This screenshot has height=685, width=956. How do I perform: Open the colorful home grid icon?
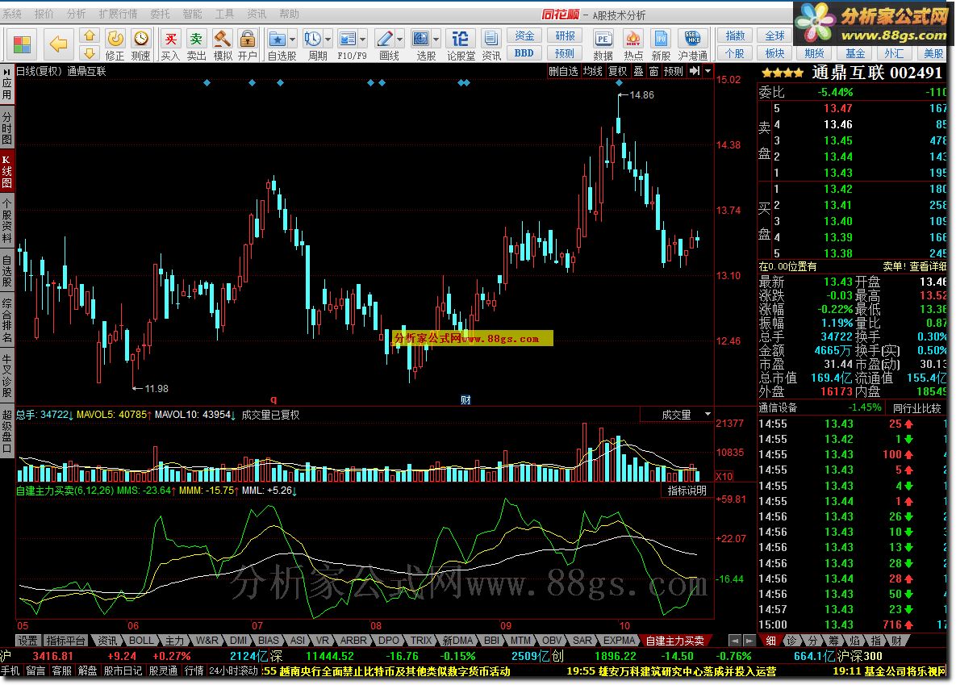click(x=22, y=45)
